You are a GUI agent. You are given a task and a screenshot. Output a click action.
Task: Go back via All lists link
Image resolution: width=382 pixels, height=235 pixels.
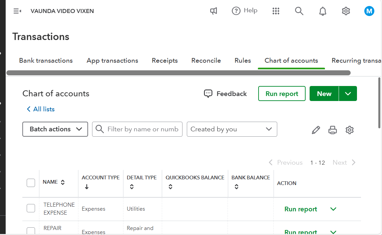(40, 109)
